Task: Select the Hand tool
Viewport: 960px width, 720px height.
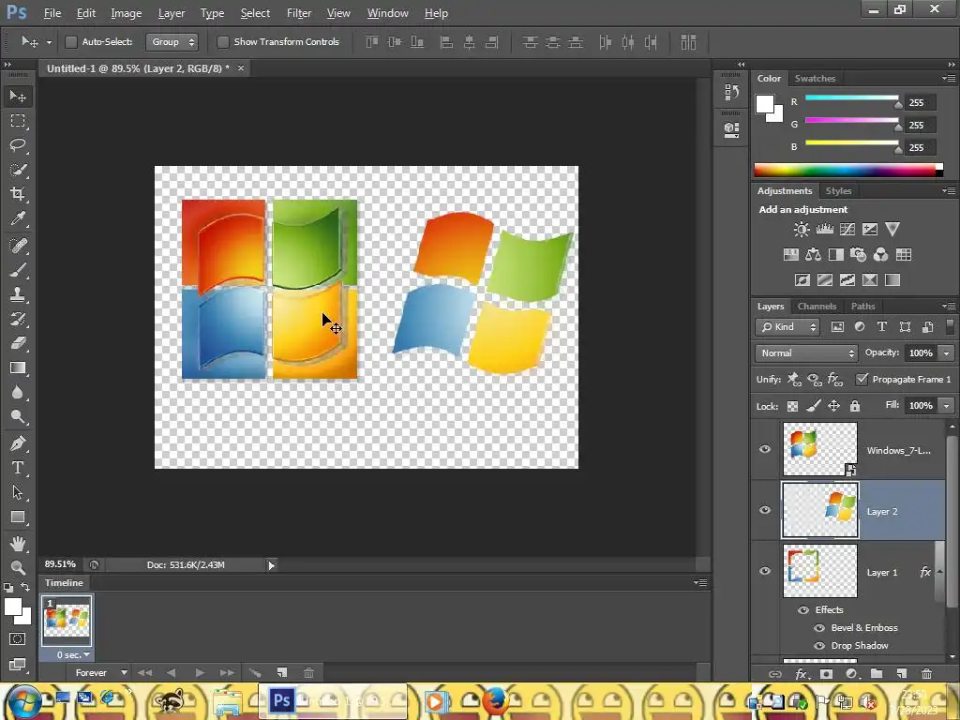Action: [18, 543]
